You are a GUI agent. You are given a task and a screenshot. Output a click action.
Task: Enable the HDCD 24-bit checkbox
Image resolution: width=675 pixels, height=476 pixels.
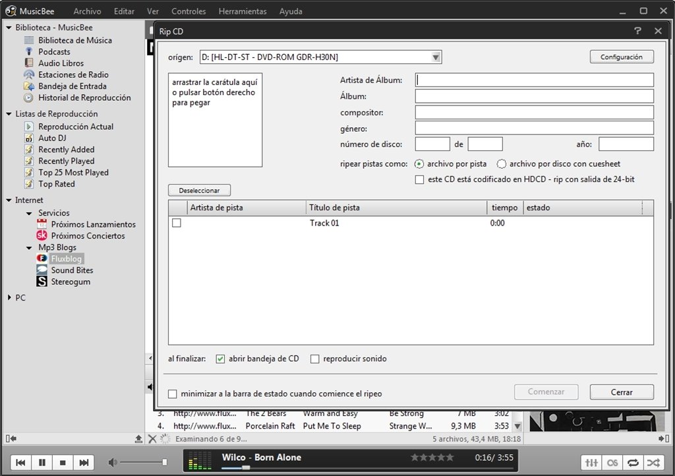click(x=419, y=179)
